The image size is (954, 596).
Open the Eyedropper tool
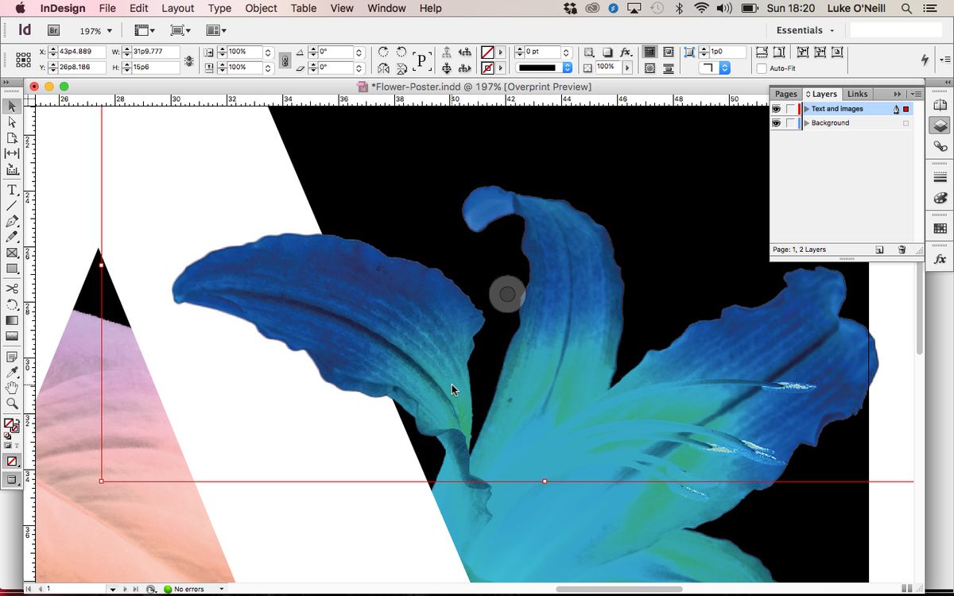11,370
